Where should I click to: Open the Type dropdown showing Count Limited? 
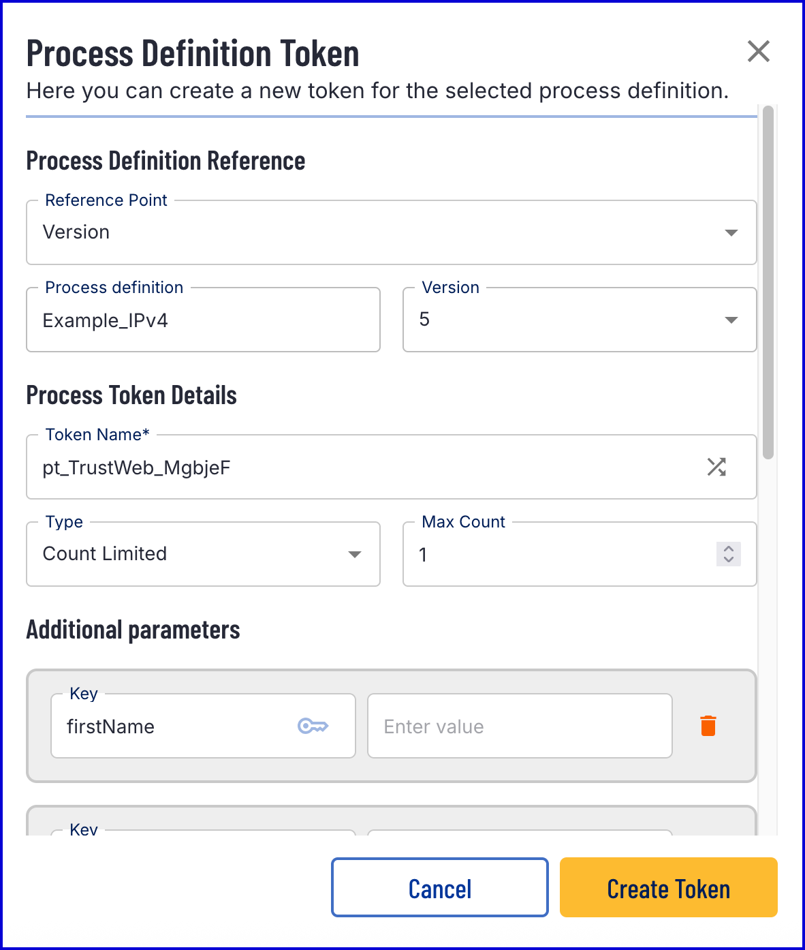(202, 554)
